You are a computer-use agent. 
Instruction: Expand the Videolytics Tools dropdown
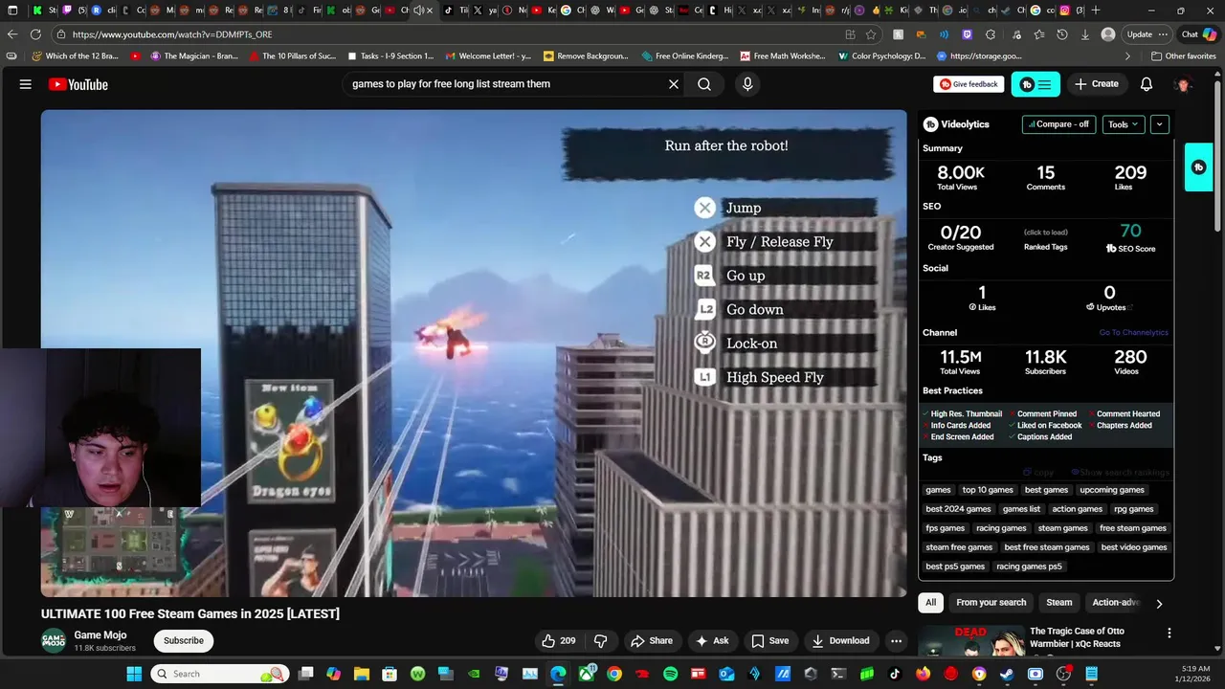(x=1124, y=124)
